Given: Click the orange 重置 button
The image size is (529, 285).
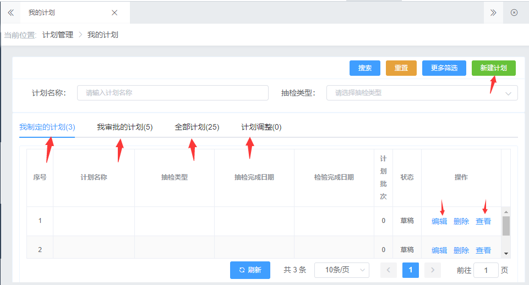Looking at the screenshot, I should 401,68.
